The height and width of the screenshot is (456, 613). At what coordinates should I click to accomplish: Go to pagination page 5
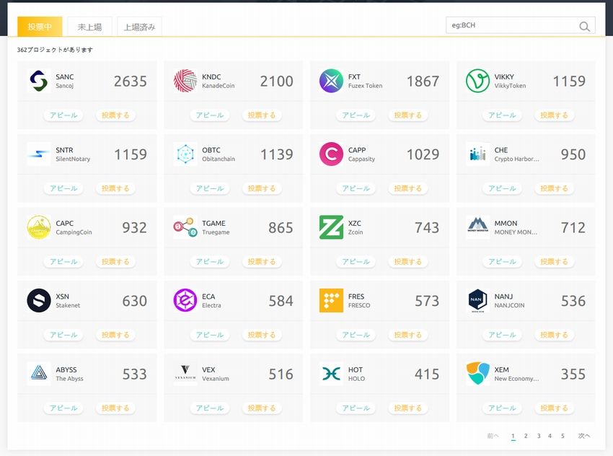[x=563, y=436]
